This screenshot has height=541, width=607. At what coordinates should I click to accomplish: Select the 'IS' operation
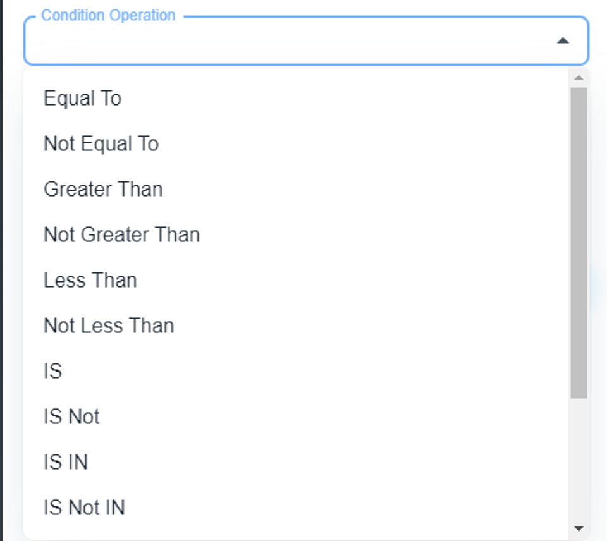(x=53, y=372)
